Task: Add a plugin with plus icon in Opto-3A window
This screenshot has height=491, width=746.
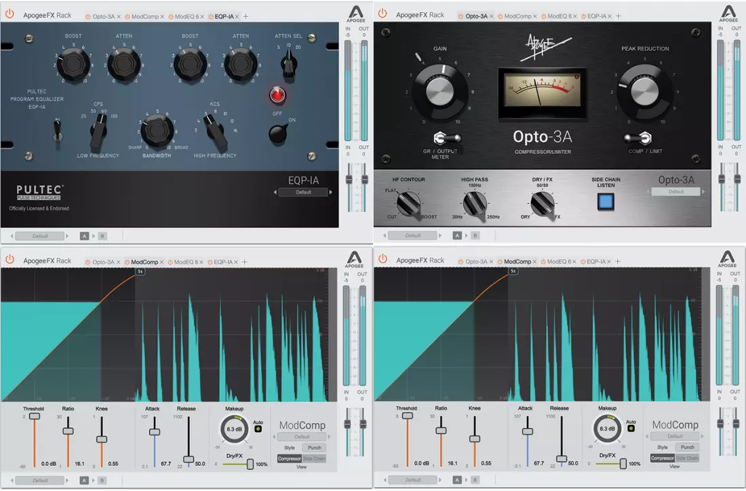Action: point(619,16)
